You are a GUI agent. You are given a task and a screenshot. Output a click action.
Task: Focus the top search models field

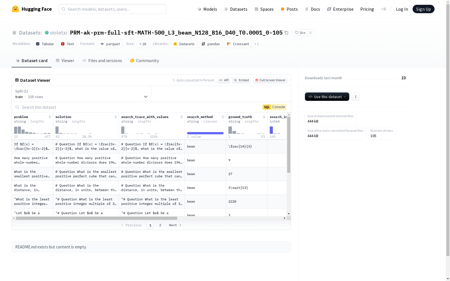point(112,9)
